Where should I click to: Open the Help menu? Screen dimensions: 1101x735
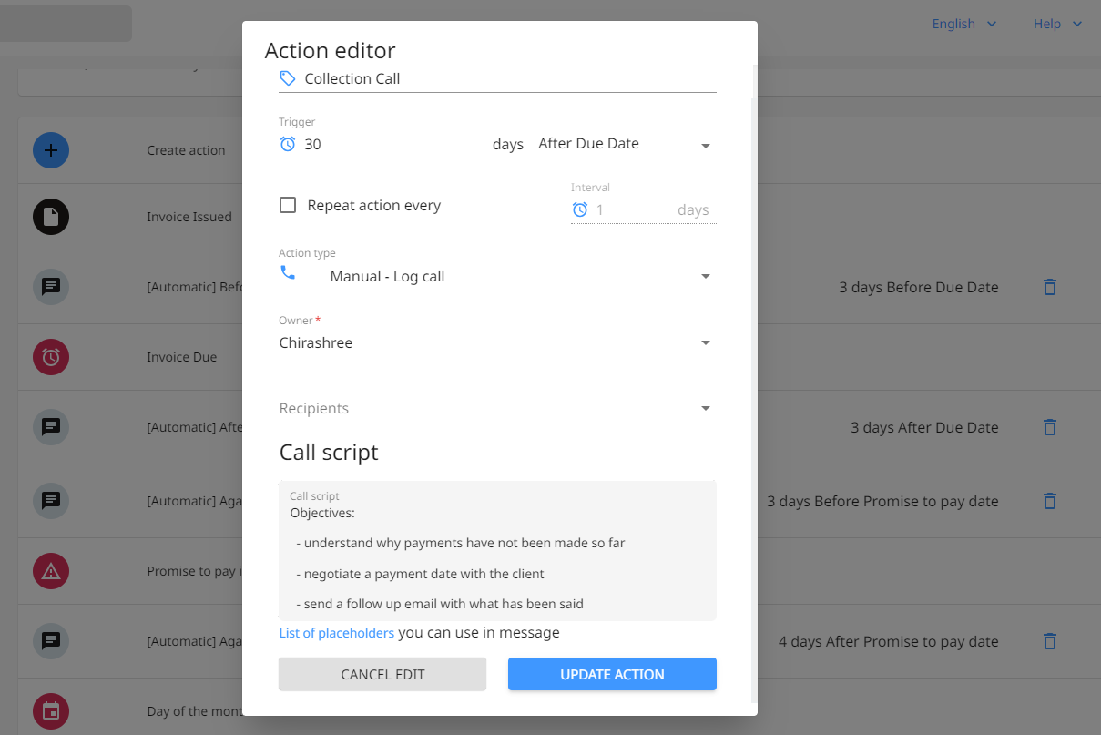pyautogui.click(x=1056, y=24)
